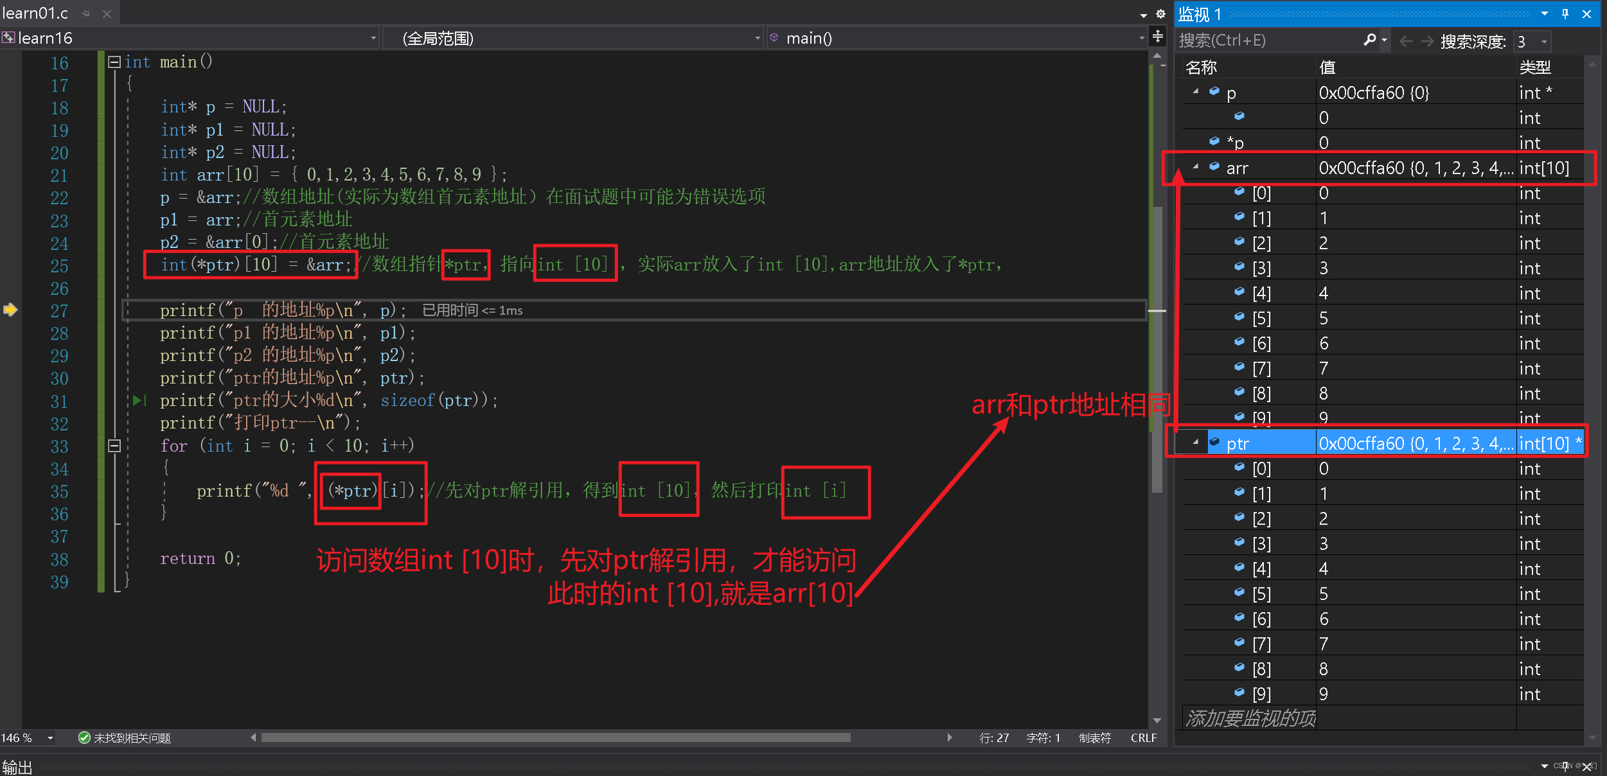
Task: Click the 值 column header
Action: click(x=1416, y=67)
